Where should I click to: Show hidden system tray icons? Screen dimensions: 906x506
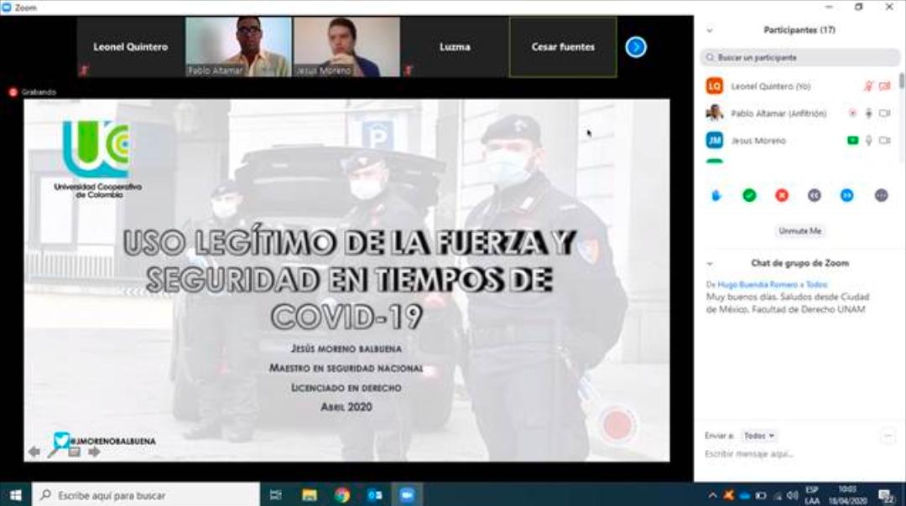click(x=712, y=496)
